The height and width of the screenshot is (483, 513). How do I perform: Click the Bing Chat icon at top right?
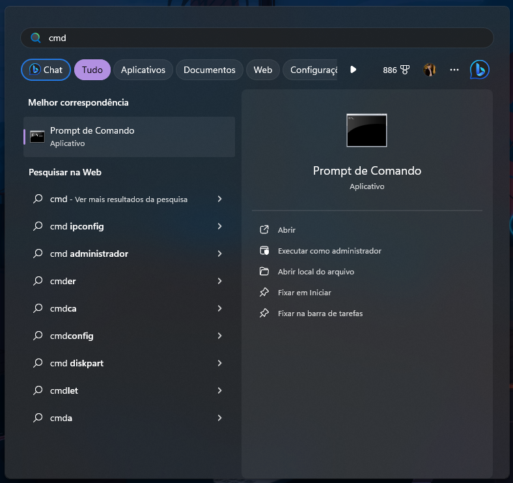pos(479,70)
